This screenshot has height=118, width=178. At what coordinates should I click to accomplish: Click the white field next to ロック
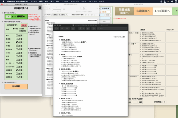pyautogui.click(x=109, y=12)
